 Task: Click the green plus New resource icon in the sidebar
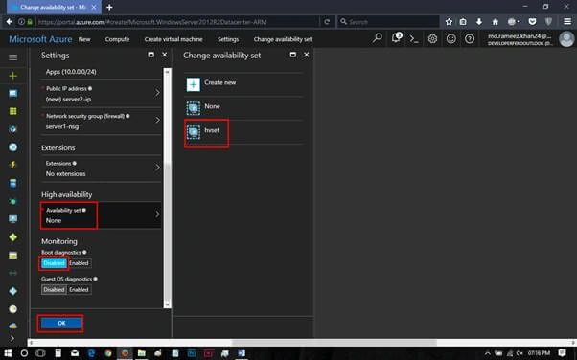[x=12, y=76]
